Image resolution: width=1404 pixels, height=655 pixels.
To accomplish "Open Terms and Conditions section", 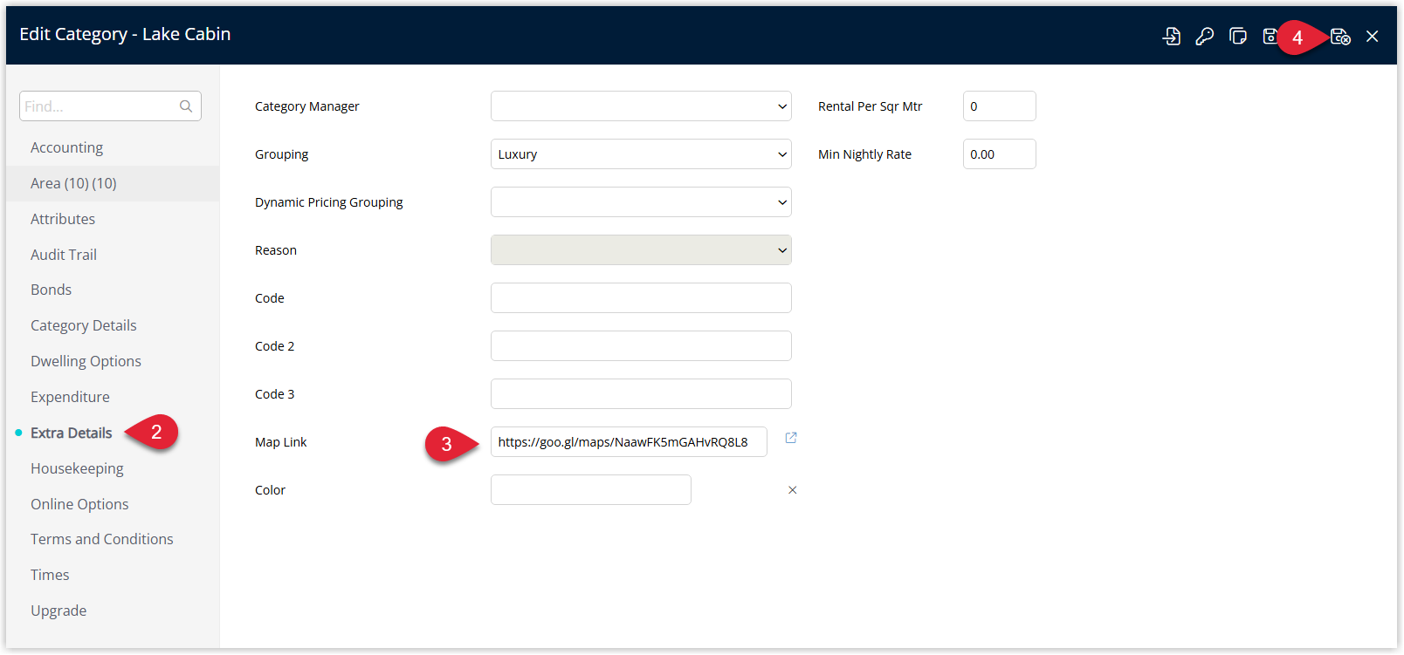I will tap(102, 539).
